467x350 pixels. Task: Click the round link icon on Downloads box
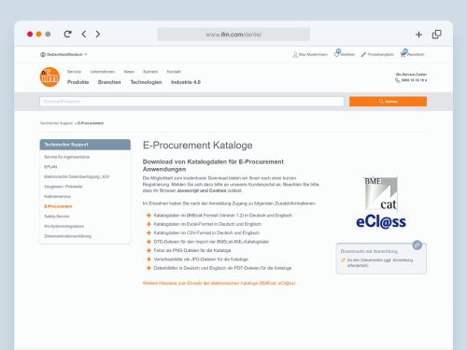coord(417,245)
